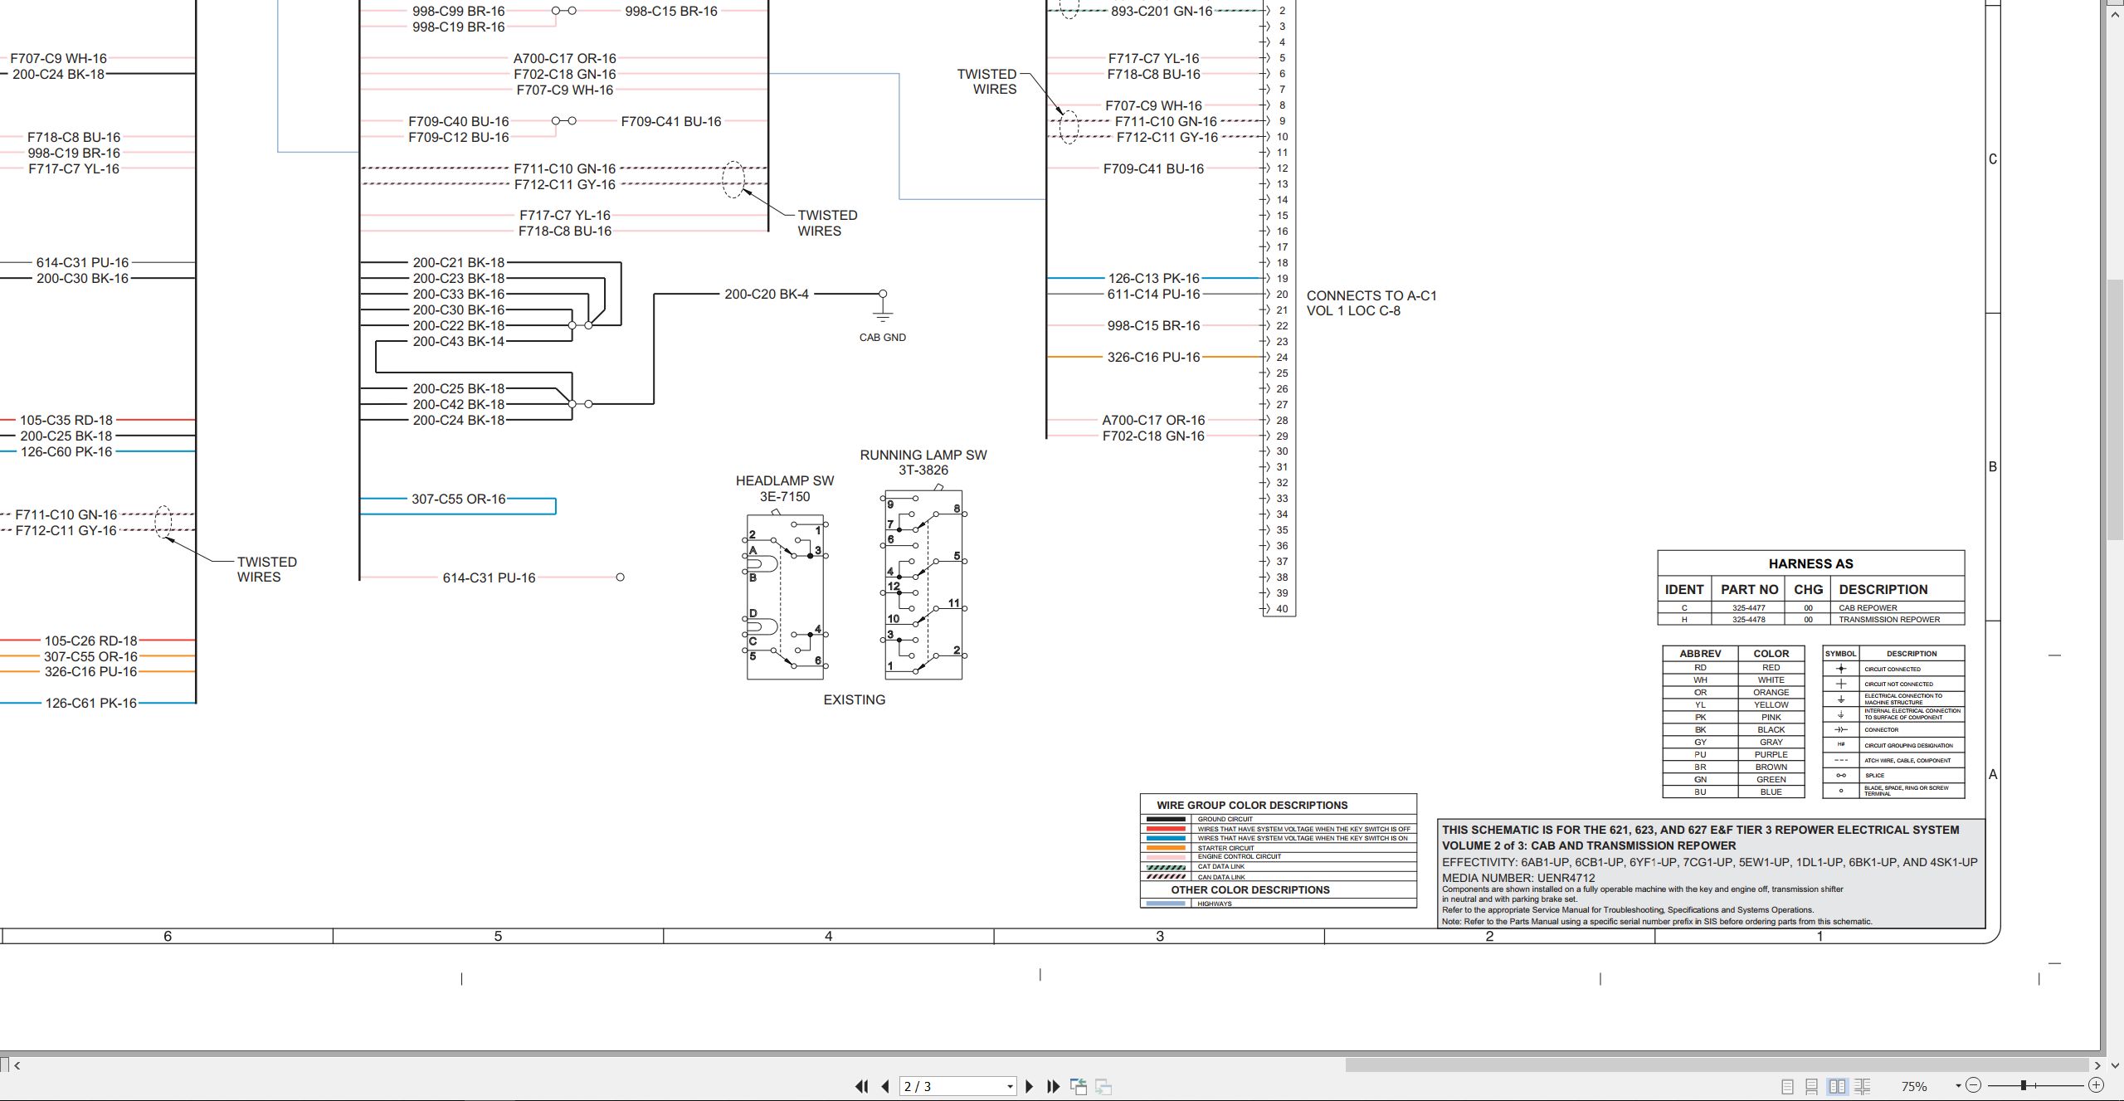Click the 325-4478 part number cell
2124x1101 pixels.
pyautogui.click(x=1748, y=620)
